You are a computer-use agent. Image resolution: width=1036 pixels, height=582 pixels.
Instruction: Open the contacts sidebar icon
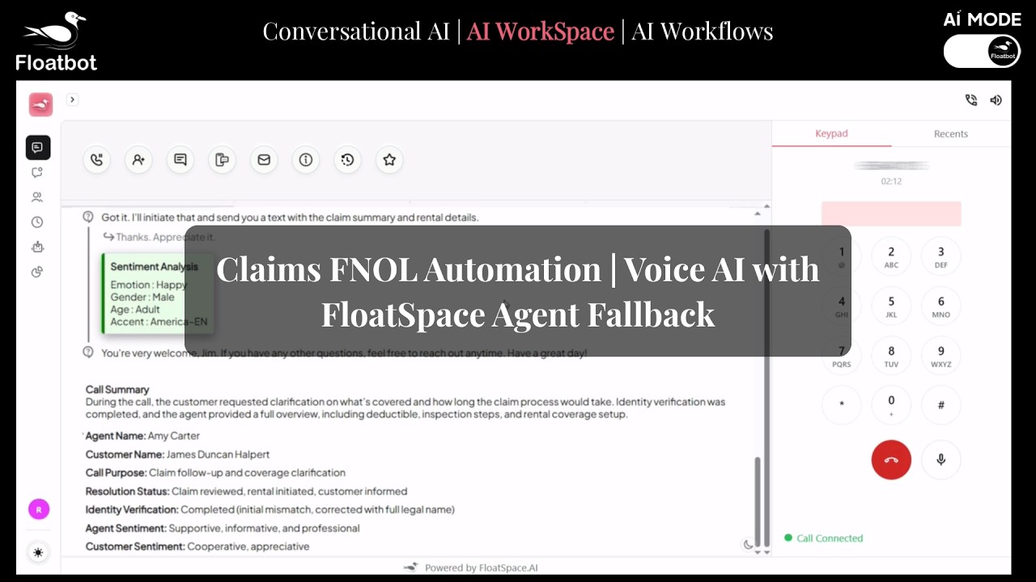click(x=37, y=197)
